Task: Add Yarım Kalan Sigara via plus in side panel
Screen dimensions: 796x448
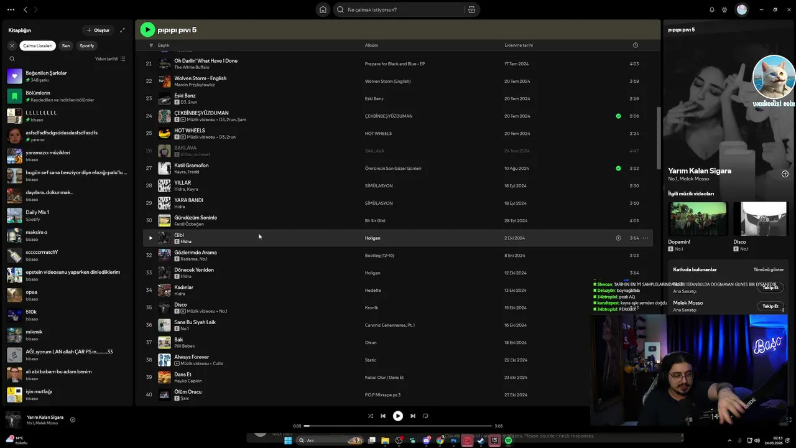Action: tap(785, 174)
